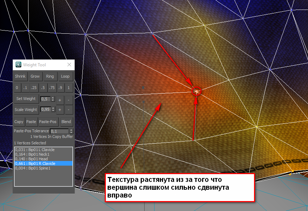Click the 3ds Max icon in Weight Tool title

(x=18, y=65)
